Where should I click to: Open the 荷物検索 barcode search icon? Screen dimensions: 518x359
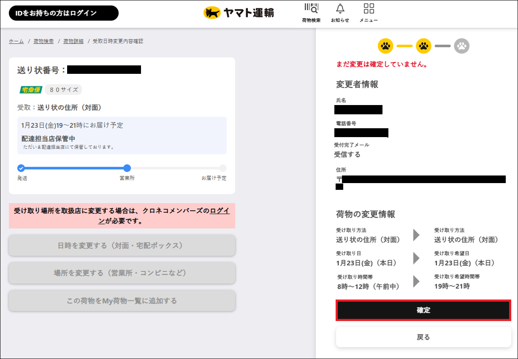[x=311, y=8]
